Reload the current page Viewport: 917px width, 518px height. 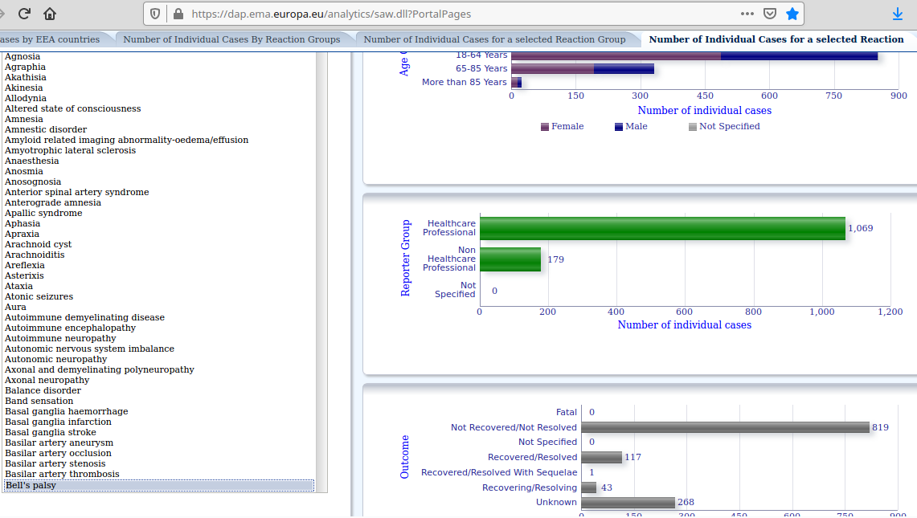[x=24, y=14]
